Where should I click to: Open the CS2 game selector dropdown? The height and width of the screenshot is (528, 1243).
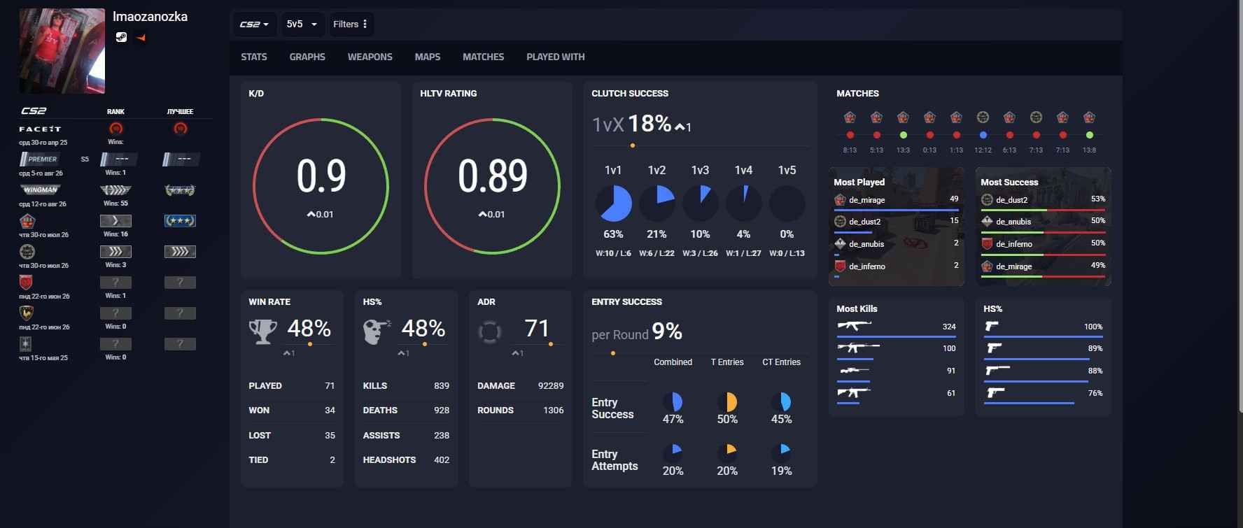pos(254,24)
